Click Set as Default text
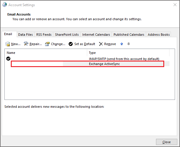Screen dimensions: 180x147 85,44
